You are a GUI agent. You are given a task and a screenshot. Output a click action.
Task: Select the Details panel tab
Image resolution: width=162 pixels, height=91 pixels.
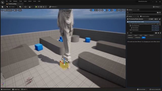click(x=130, y=16)
